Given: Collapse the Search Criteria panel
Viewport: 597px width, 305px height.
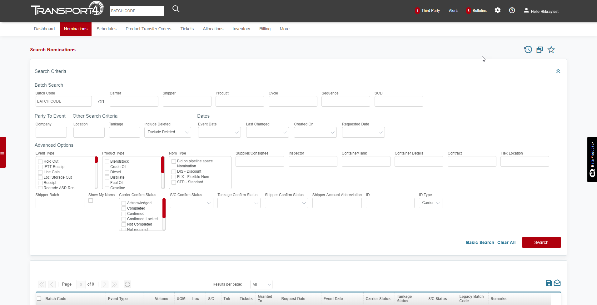Looking at the screenshot, I should click(558, 71).
